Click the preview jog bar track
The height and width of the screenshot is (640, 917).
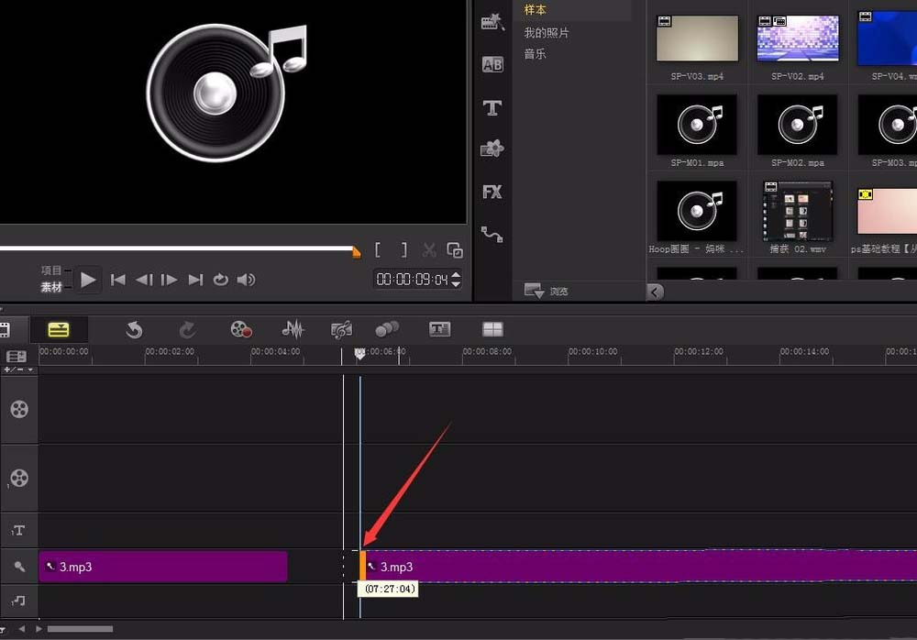pyautogui.click(x=176, y=248)
